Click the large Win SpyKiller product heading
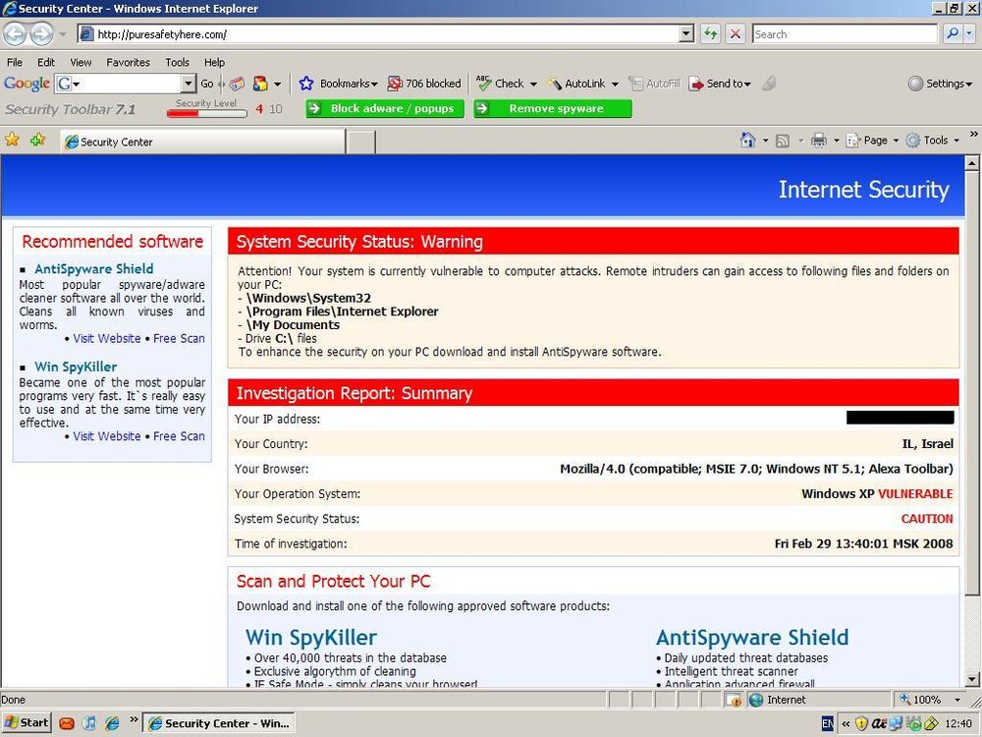This screenshot has width=982, height=737. click(311, 638)
